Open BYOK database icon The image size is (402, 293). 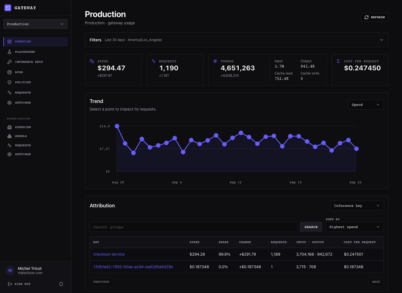tap(9, 72)
